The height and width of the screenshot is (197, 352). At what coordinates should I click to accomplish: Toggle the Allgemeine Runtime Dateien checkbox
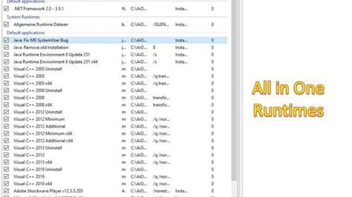(6, 25)
